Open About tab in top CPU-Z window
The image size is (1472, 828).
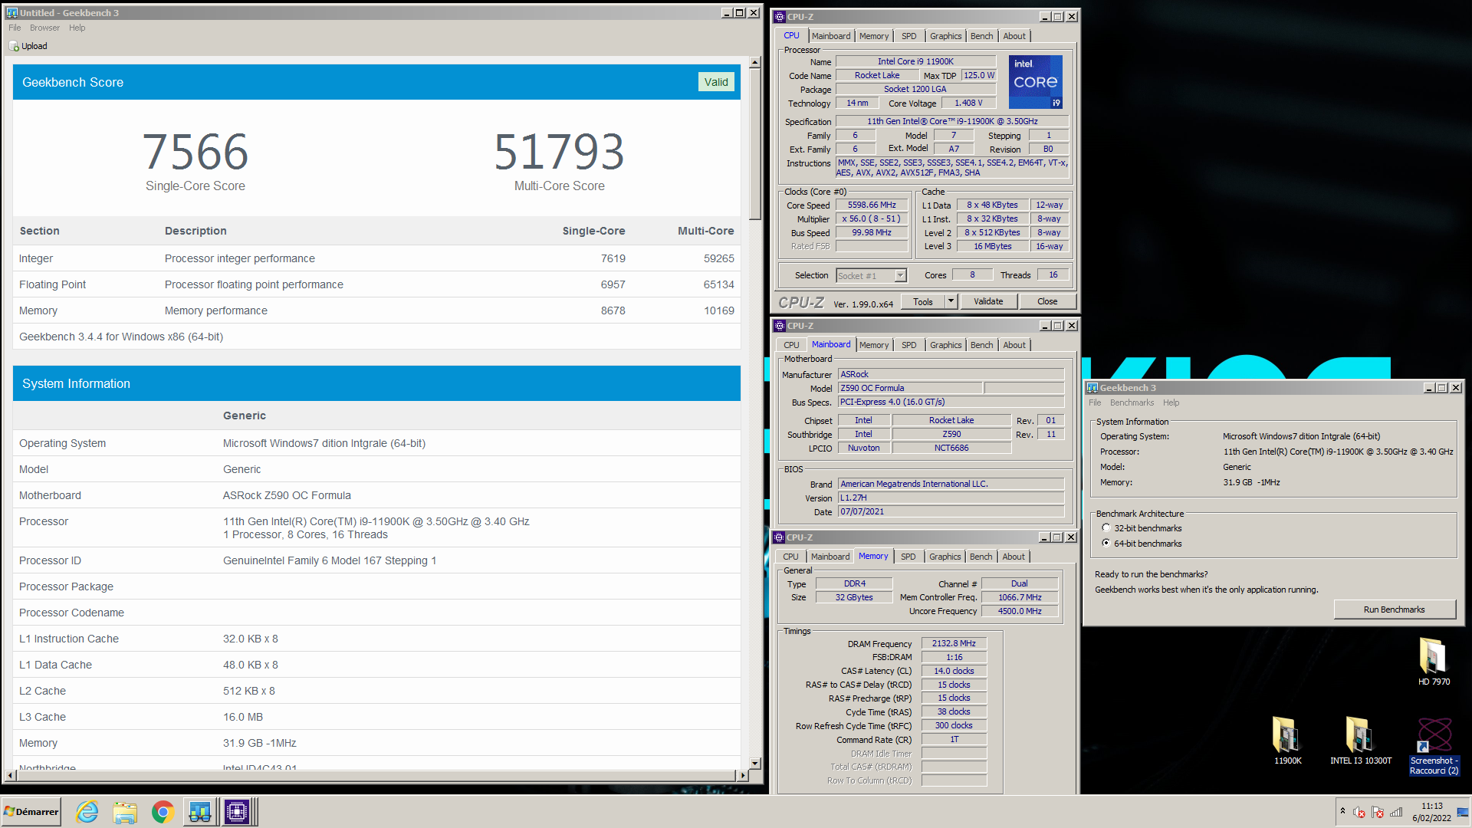click(1014, 36)
